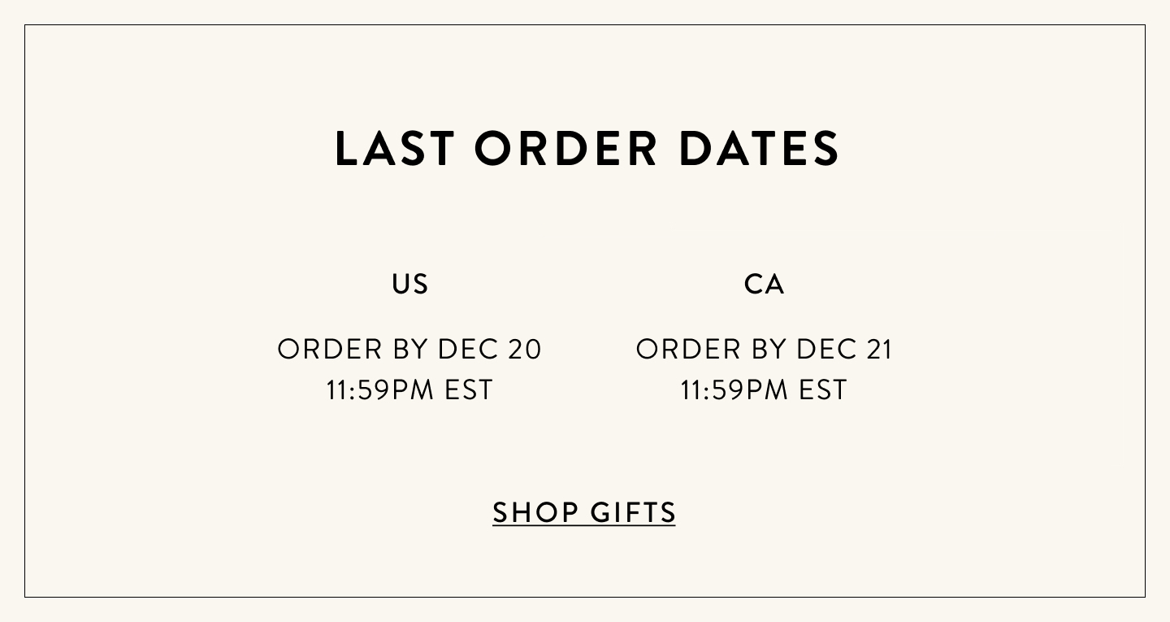The height and width of the screenshot is (622, 1170).
Task: Click ORDER BY in the CA deadline
Action: [712, 349]
